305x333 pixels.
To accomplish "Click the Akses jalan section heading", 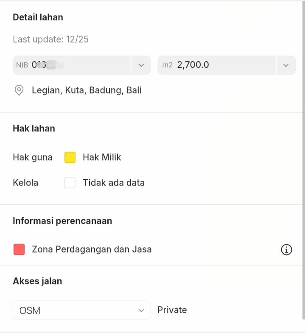I will (x=37, y=281).
